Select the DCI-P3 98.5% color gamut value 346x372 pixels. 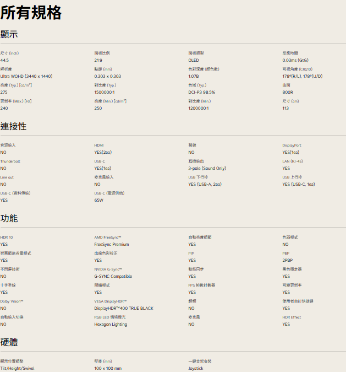coord(201,92)
